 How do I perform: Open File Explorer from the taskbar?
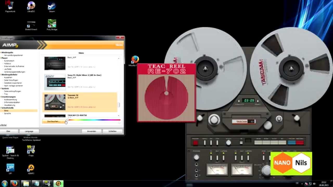(x=26, y=183)
